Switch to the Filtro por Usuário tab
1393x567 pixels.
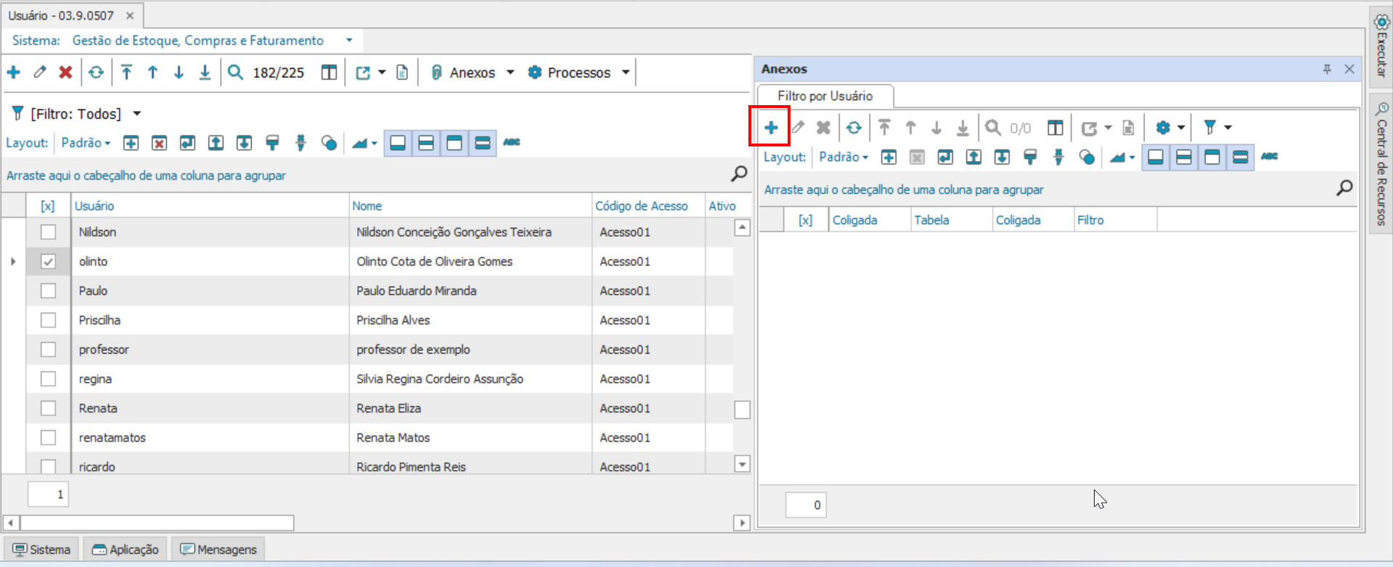pyautogui.click(x=825, y=96)
